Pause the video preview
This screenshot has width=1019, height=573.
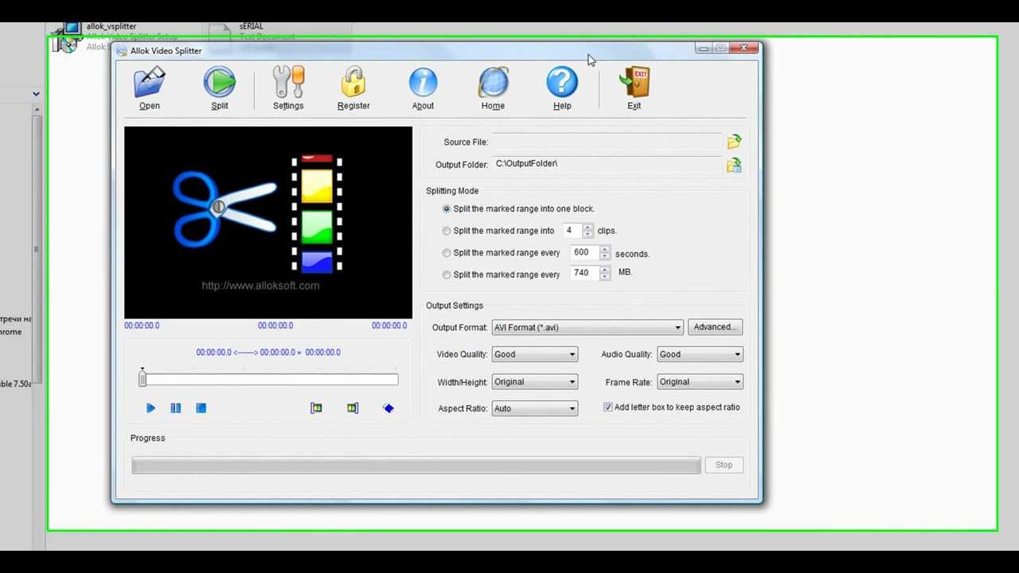(x=176, y=408)
